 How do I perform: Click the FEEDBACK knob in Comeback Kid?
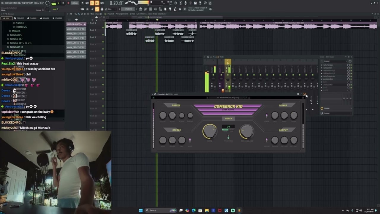247,131
